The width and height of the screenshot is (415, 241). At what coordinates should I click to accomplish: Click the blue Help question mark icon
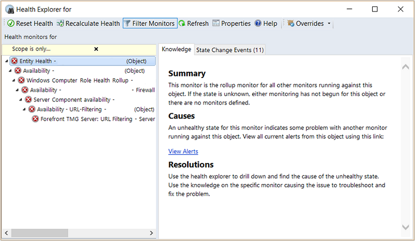tap(258, 23)
